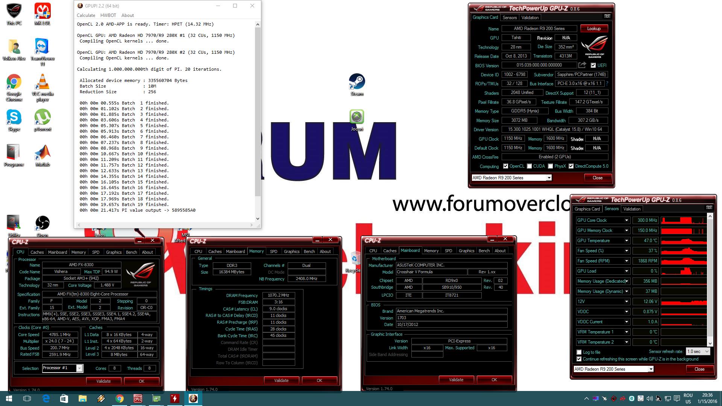This screenshot has width=722, height=406.
Task: Toggle the CUDA computing checkbox
Action: (x=529, y=166)
